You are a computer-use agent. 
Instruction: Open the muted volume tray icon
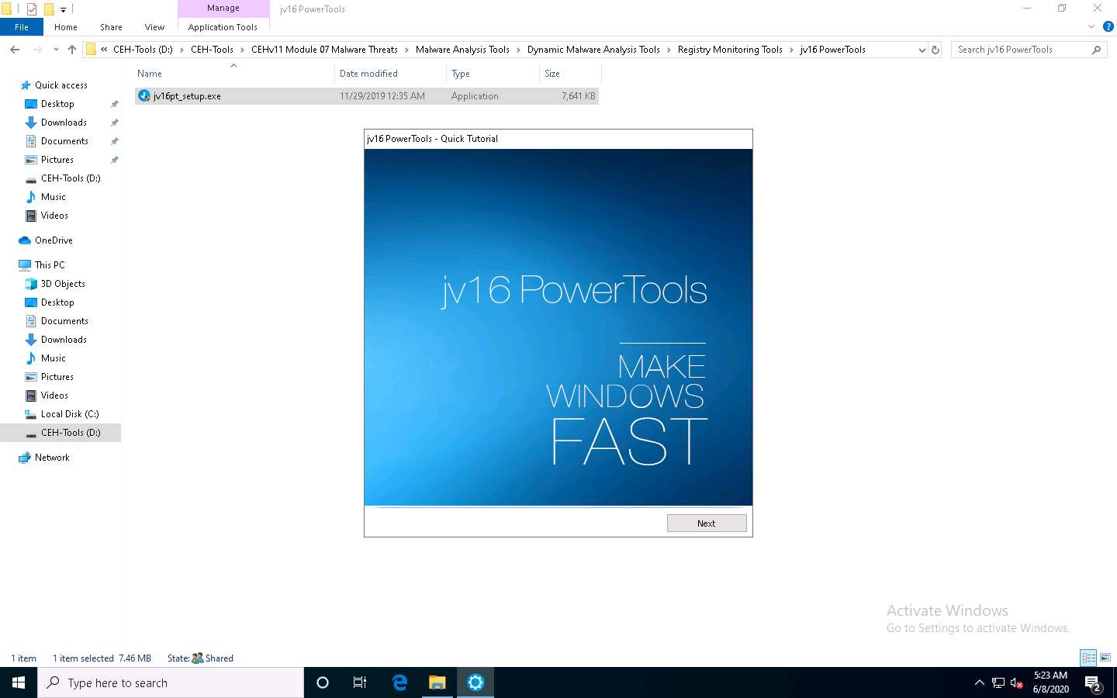pos(1017,683)
